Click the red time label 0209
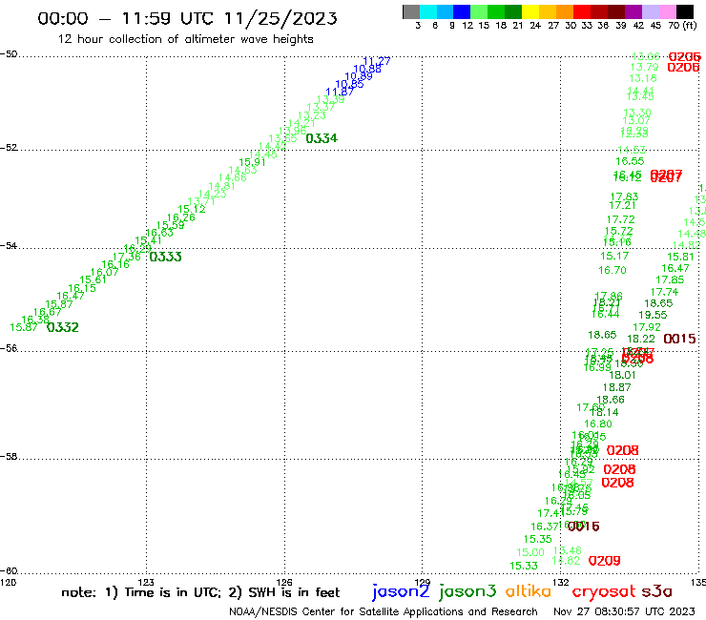This screenshot has height=620, width=706. [604, 561]
